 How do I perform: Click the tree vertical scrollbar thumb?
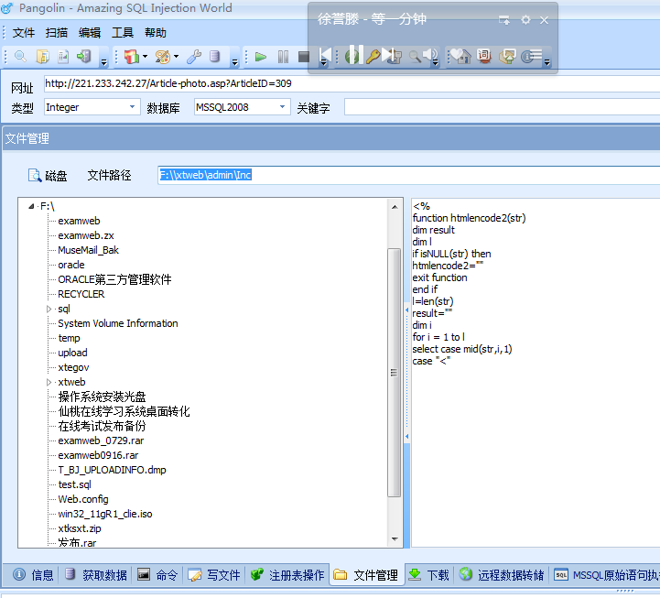[395, 373]
